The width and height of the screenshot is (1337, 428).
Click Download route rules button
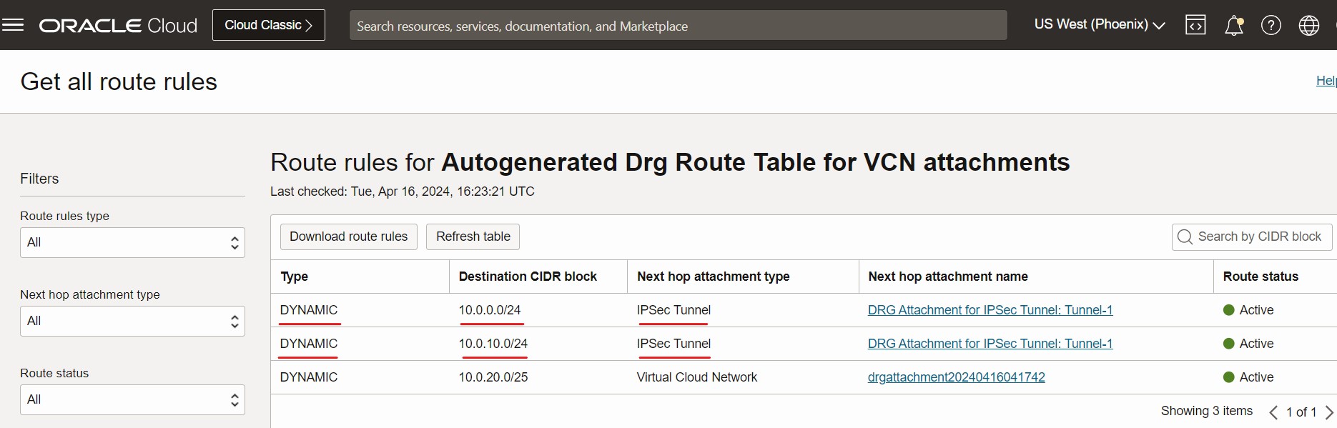tap(348, 237)
